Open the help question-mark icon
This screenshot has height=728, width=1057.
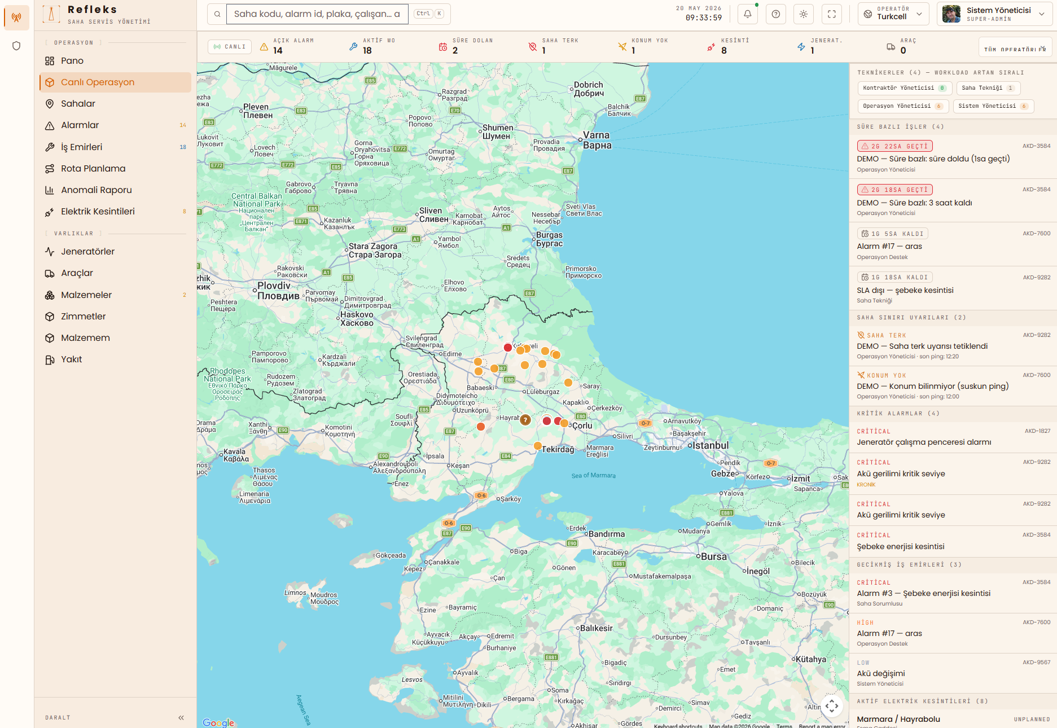(x=776, y=14)
